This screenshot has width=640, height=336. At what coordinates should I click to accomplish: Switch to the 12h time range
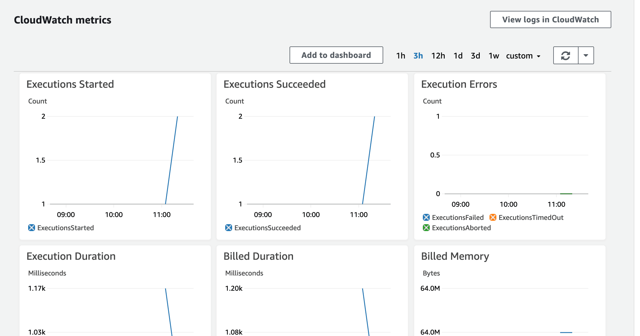438,56
